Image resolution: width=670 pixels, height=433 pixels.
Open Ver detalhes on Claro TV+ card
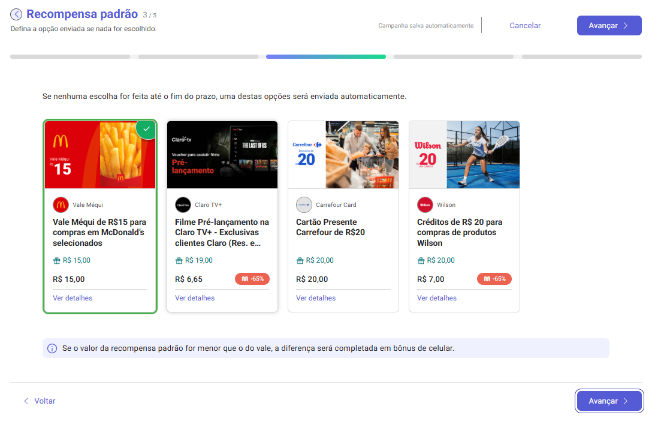coord(195,298)
